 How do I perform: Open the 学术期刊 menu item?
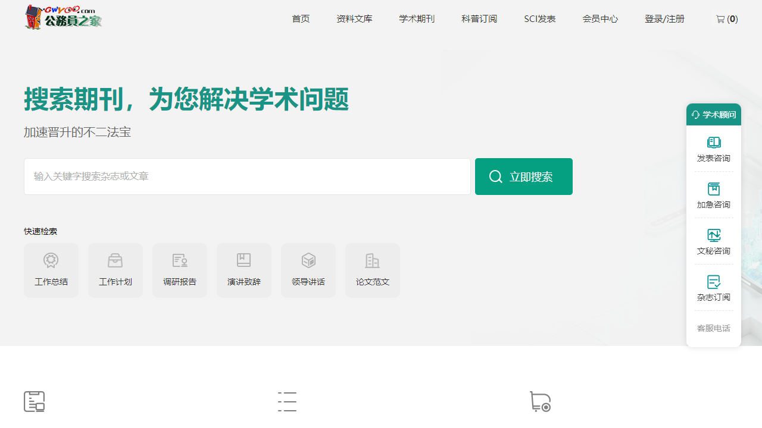coord(417,18)
